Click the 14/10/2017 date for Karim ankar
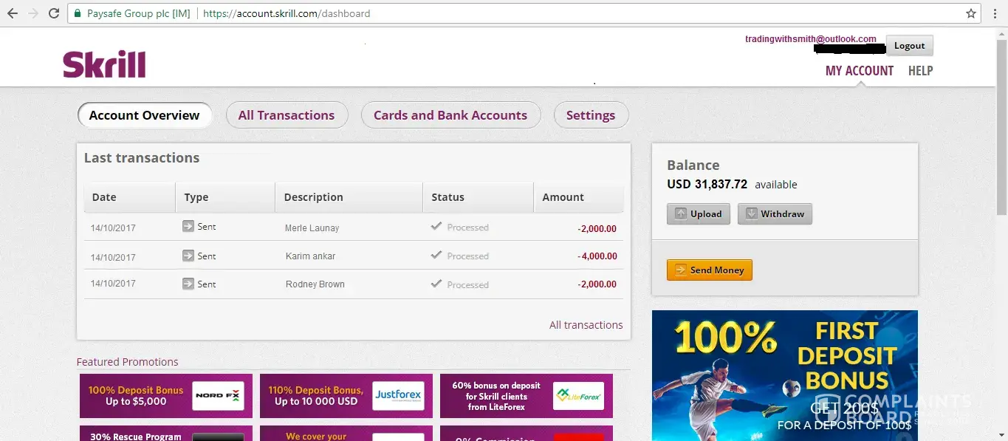Screen dimensions: 1008x441 click(x=113, y=258)
